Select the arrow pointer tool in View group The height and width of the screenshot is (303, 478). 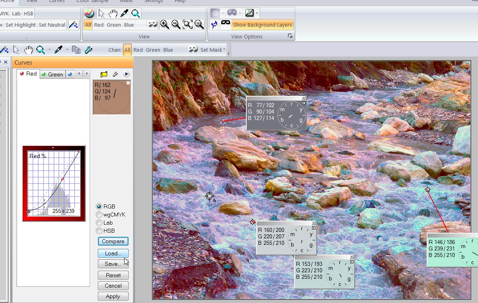tap(101, 13)
